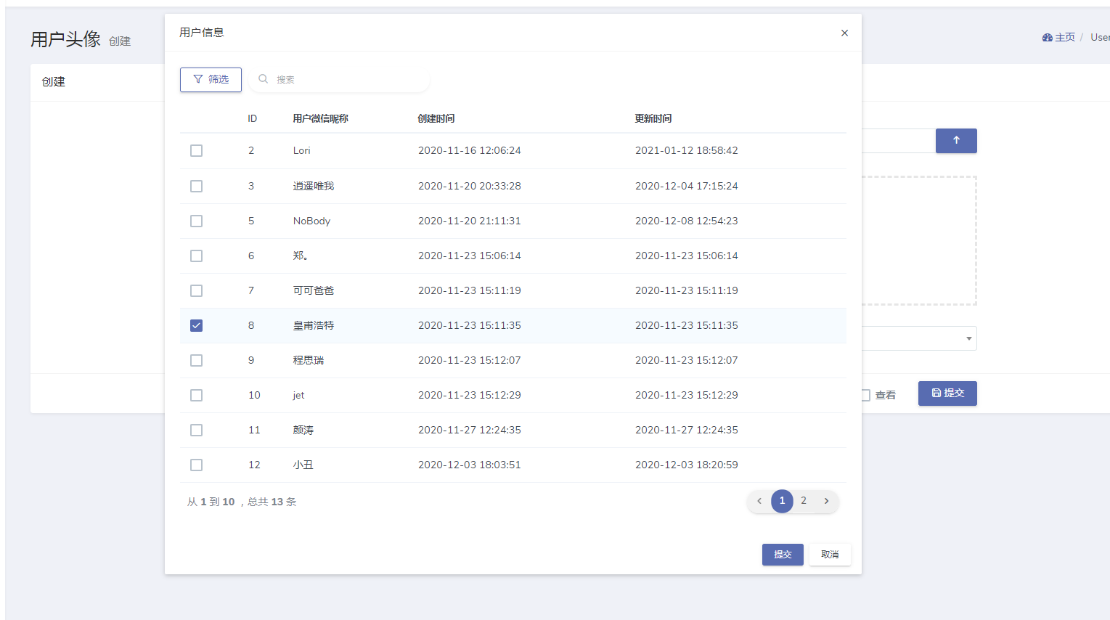Expand the 筛选 filter options
1110x620 pixels.
pyautogui.click(x=211, y=80)
